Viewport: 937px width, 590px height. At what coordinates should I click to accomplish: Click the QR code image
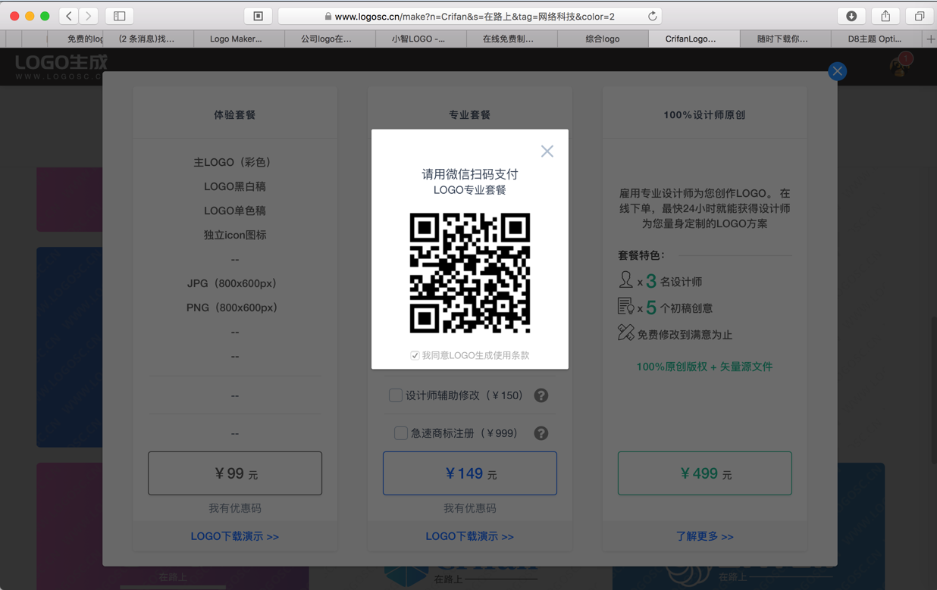pyautogui.click(x=470, y=273)
